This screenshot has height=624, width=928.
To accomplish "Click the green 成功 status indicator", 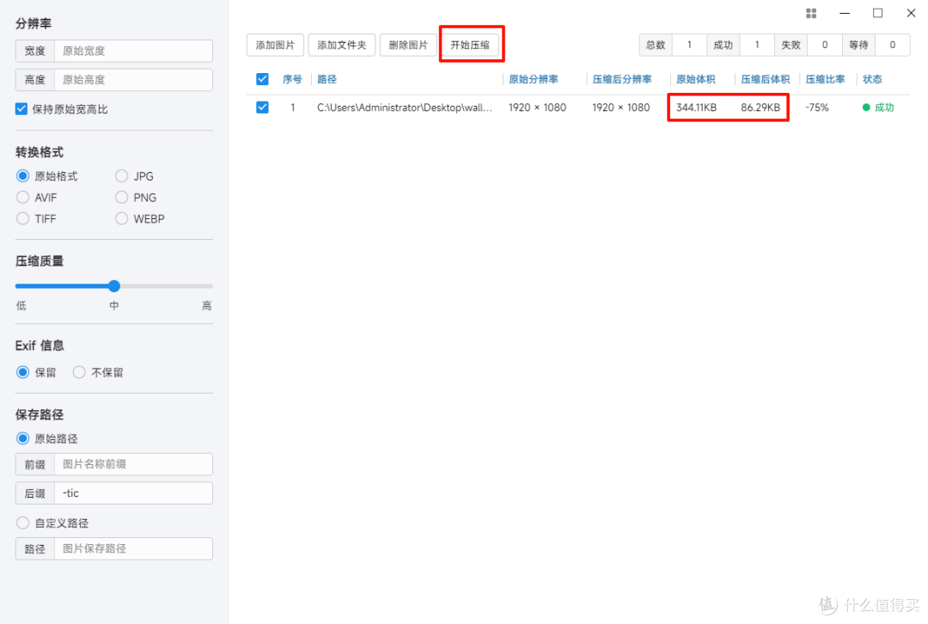I will pos(878,107).
